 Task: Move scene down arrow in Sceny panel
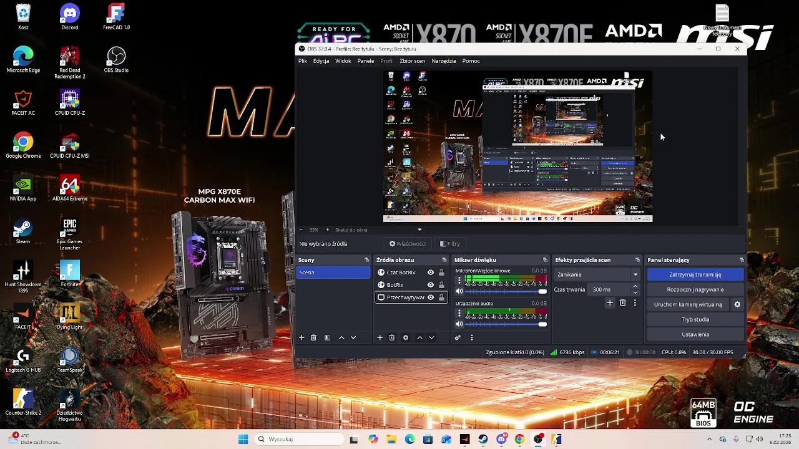click(x=353, y=337)
